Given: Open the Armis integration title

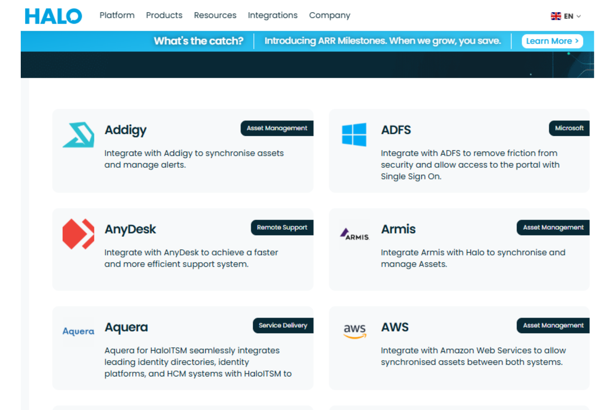Looking at the screenshot, I should pyautogui.click(x=399, y=229).
